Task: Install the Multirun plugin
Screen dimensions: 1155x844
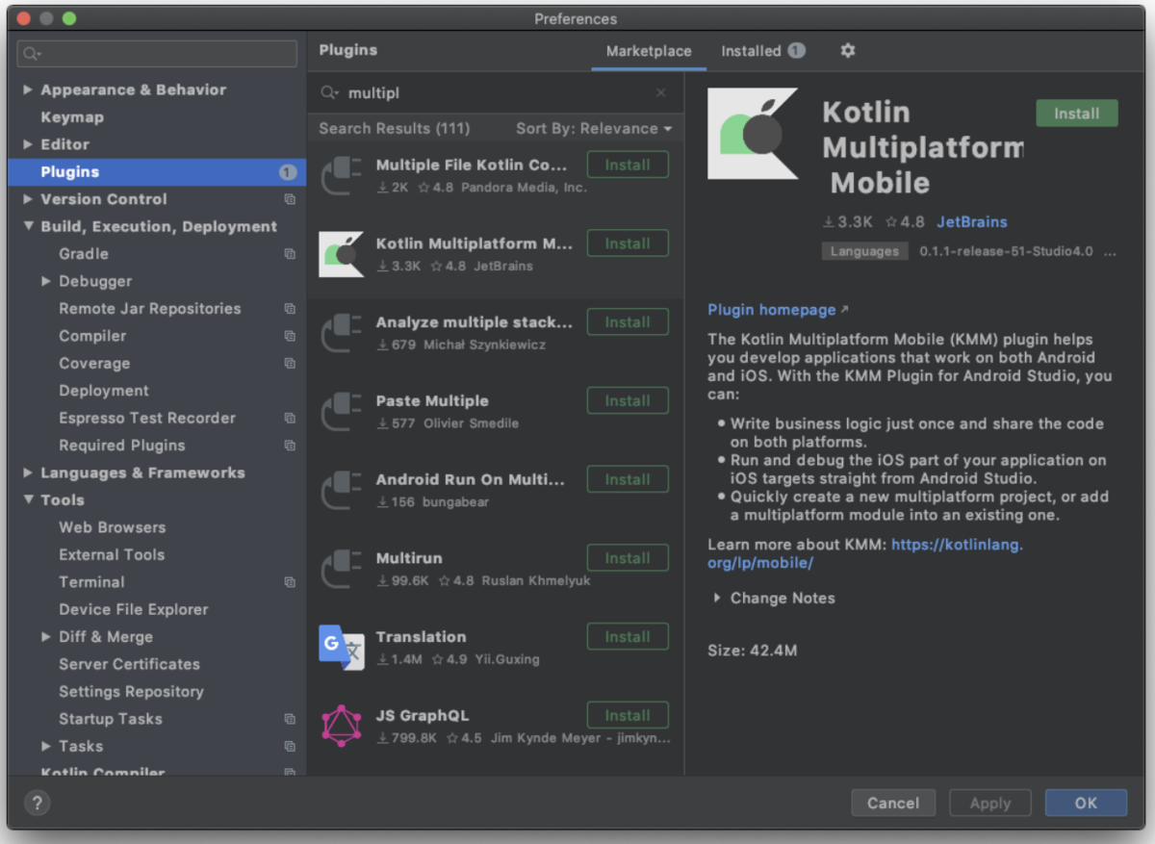Action: [x=628, y=558]
